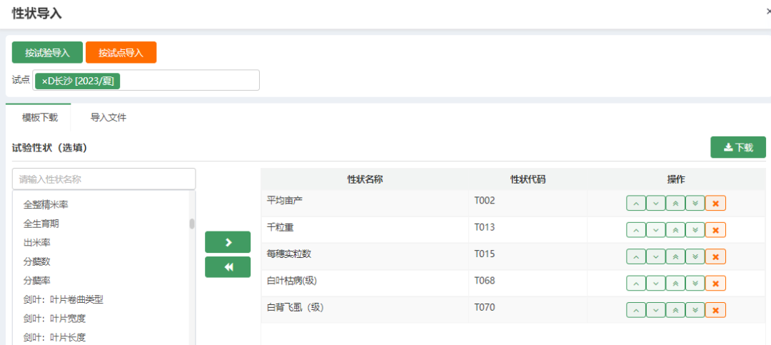Click the 每穗实粒数 name cell

(365, 256)
